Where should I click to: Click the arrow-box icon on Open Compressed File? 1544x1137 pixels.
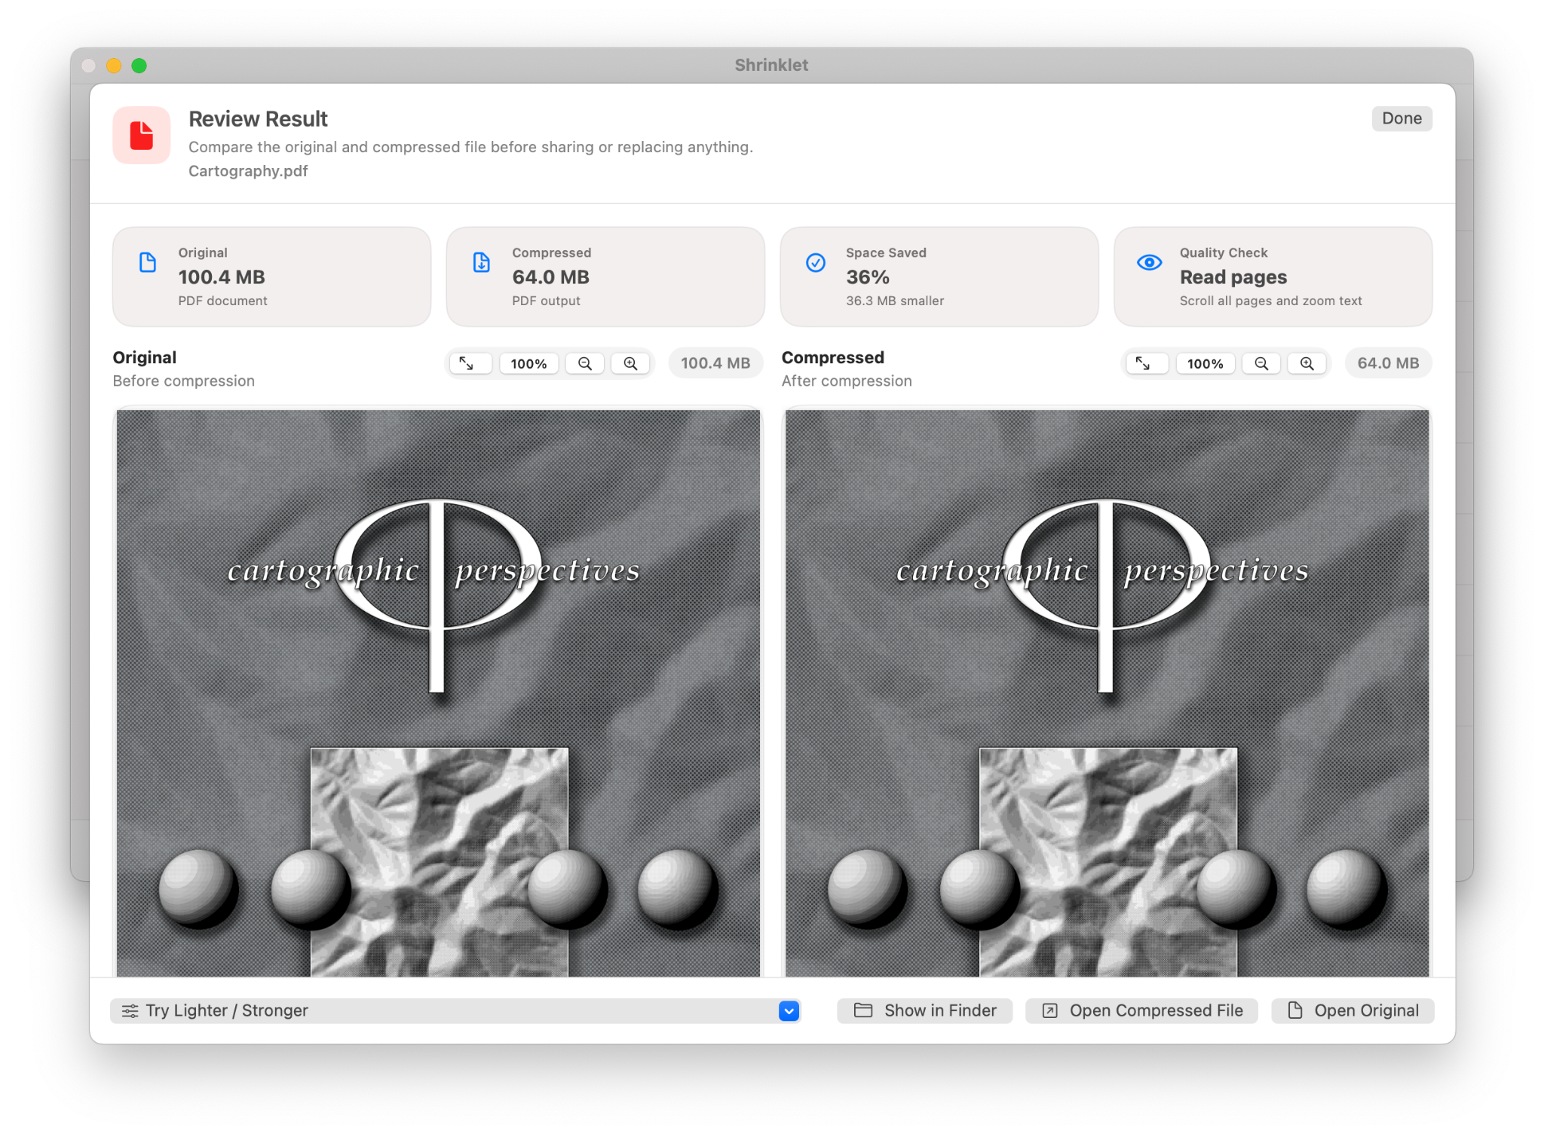click(x=1049, y=1010)
